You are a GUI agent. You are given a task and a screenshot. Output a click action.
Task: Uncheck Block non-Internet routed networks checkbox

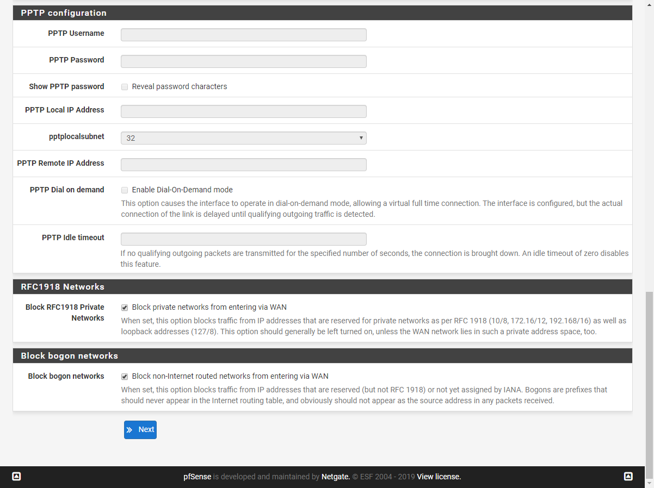tap(125, 376)
